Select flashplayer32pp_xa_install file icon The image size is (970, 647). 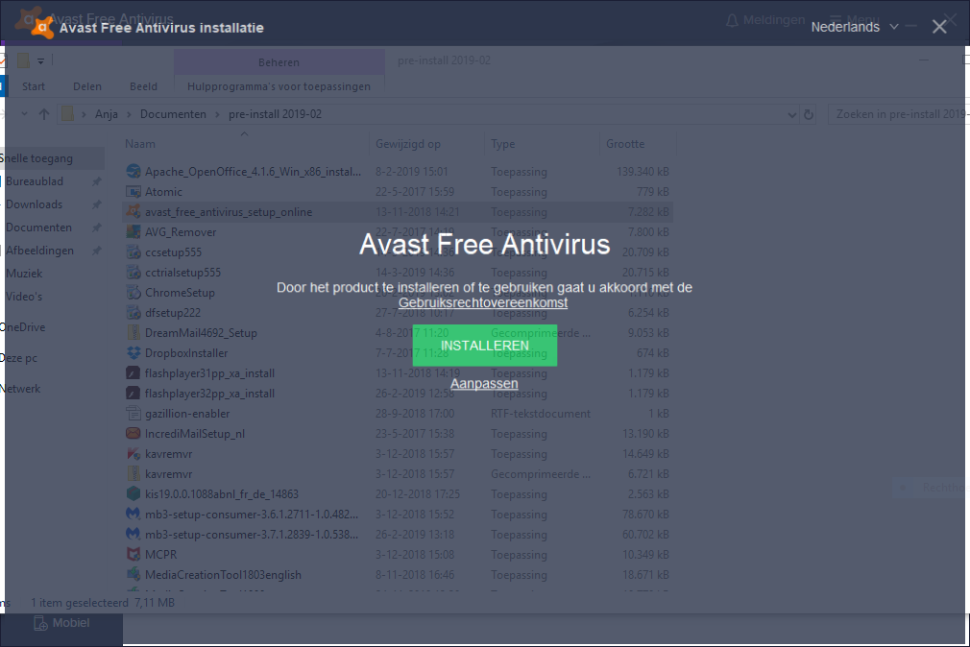pyautogui.click(x=133, y=394)
